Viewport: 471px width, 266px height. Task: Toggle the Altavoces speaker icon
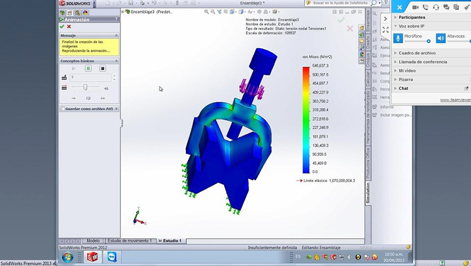pyautogui.click(x=441, y=38)
